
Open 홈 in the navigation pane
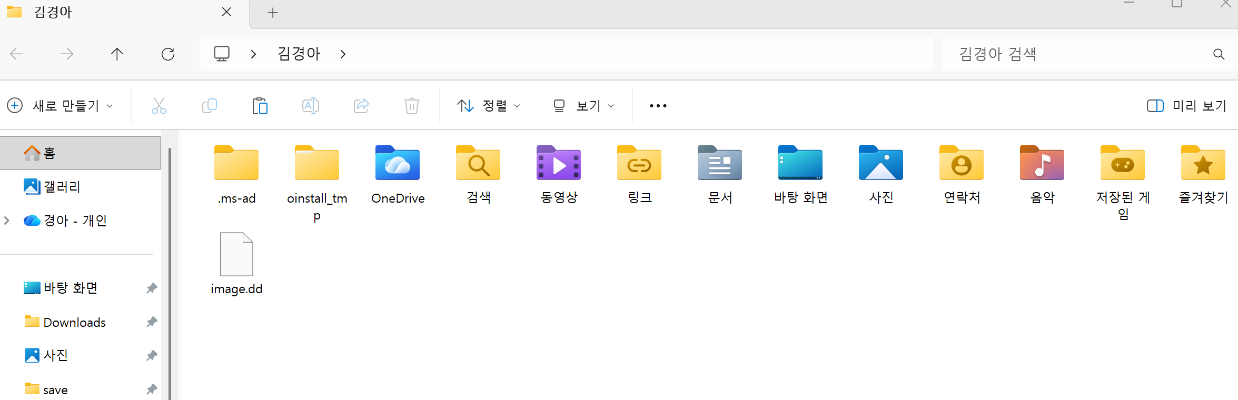pos(80,153)
